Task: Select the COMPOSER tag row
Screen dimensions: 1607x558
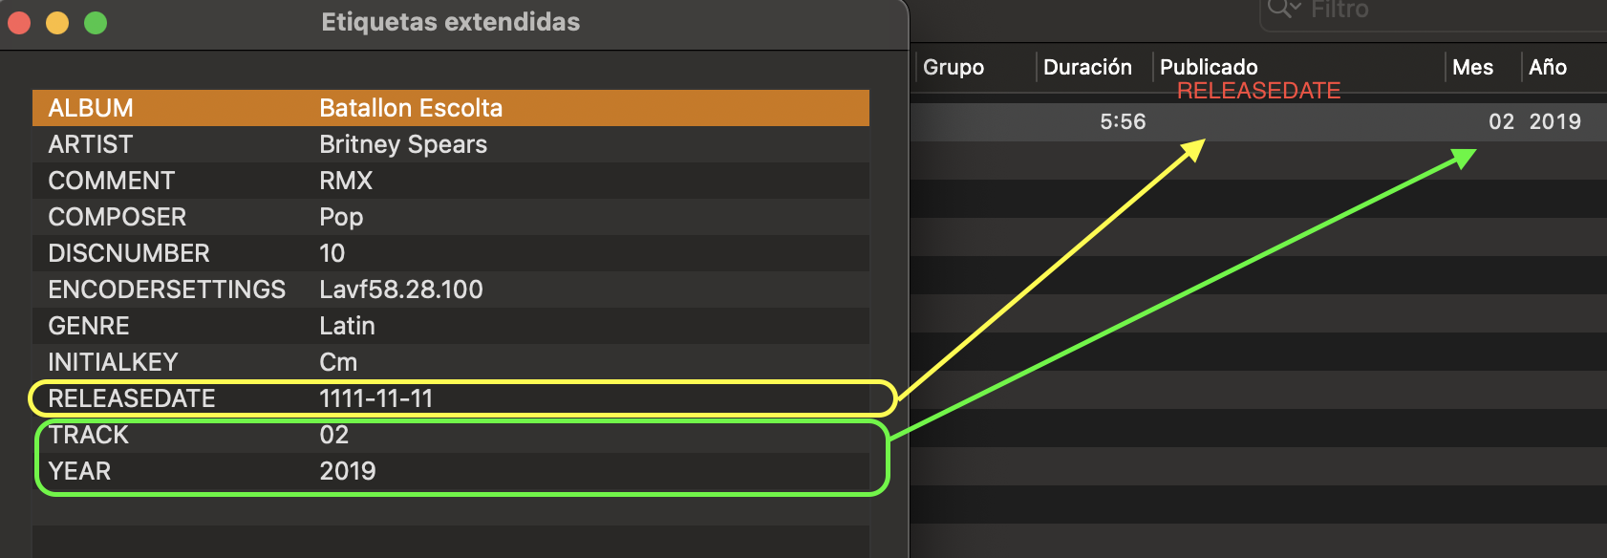Action: pos(450,217)
